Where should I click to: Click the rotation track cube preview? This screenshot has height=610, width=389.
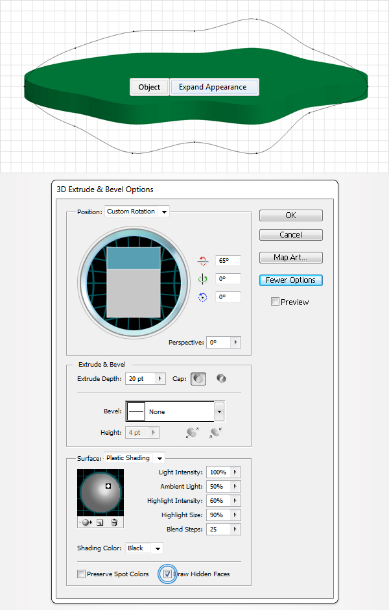[134, 283]
